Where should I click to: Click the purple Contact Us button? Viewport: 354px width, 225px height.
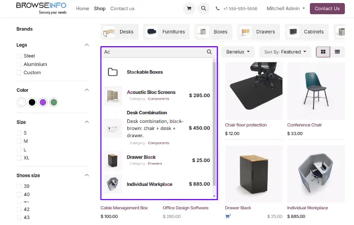coord(327,9)
